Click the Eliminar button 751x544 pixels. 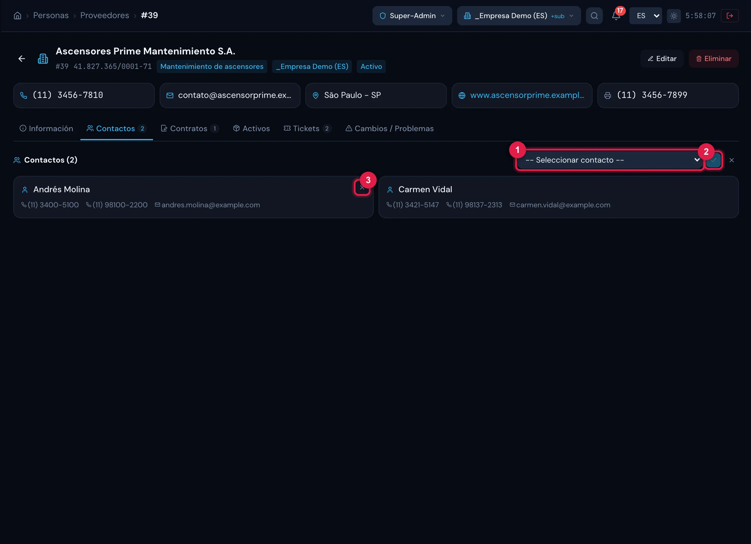pos(714,59)
